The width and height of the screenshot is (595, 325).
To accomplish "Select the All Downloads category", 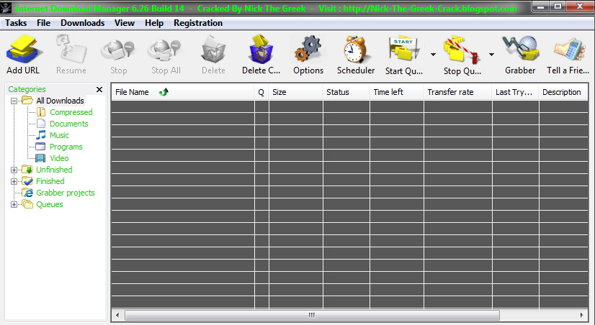I will pos(60,101).
